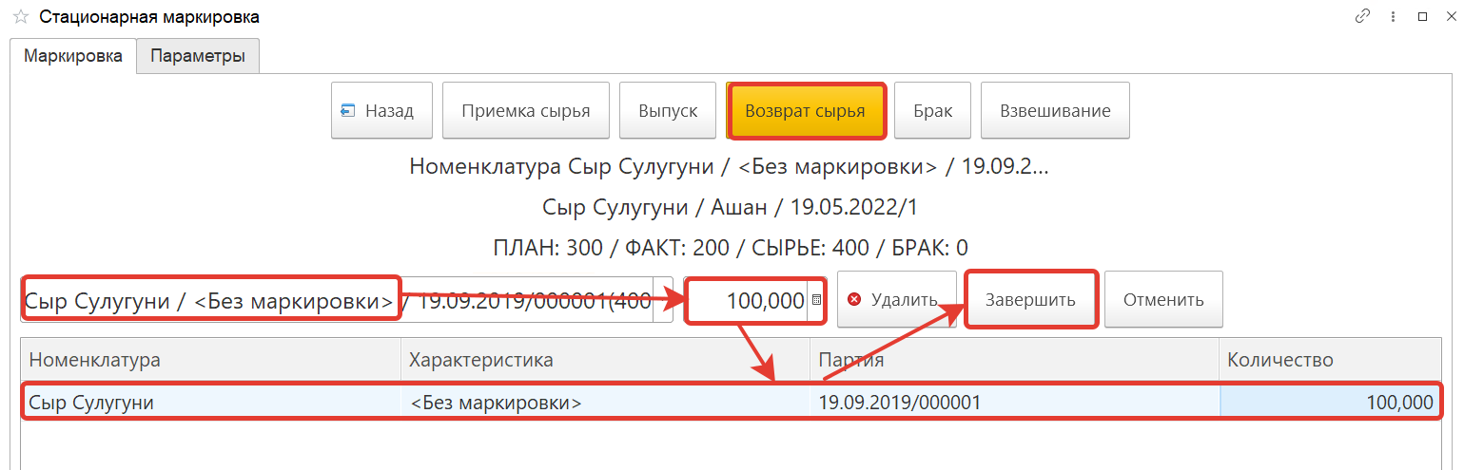Click the Приемка сырья button

(x=525, y=111)
